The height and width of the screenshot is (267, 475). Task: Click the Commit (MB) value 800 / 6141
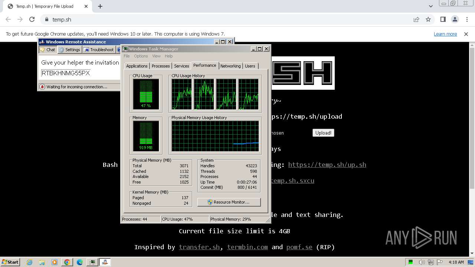coord(246,187)
